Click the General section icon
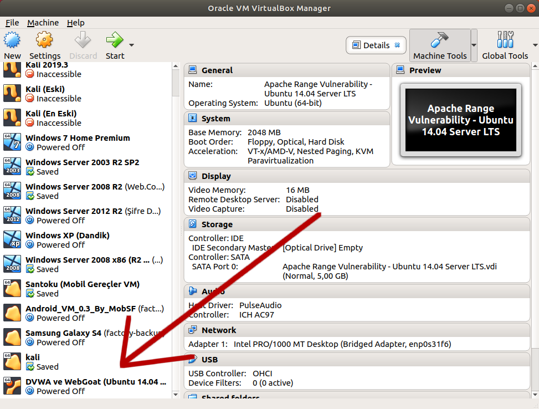This screenshot has width=539, height=409. [x=193, y=70]
